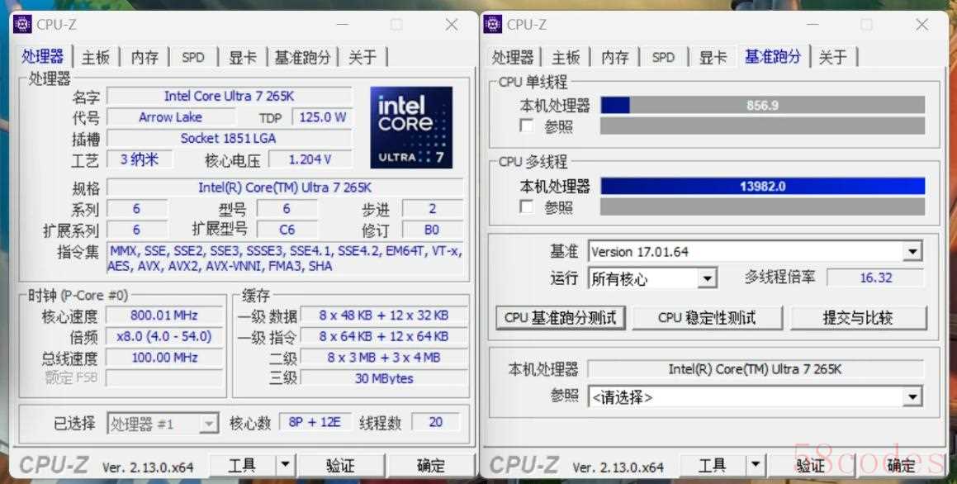Expand 工具 dropdown arrow in left window

click(284, 466)
